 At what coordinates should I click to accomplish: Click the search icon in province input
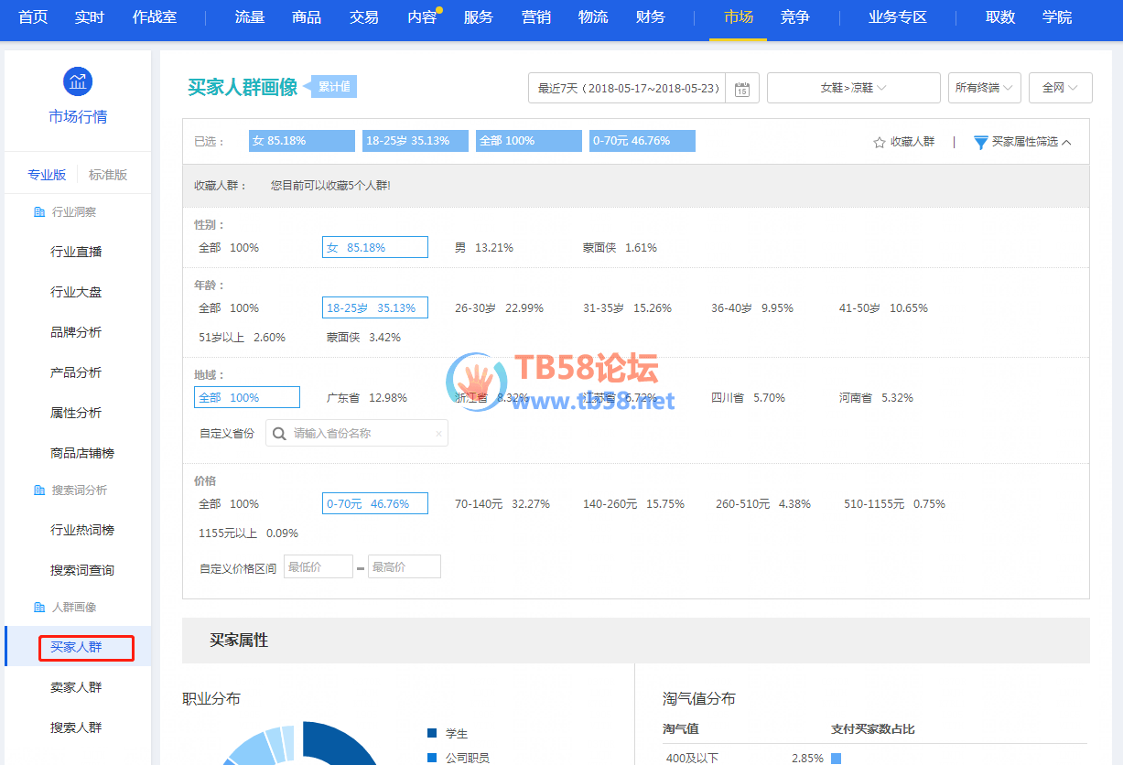click(x=280, y=434)
